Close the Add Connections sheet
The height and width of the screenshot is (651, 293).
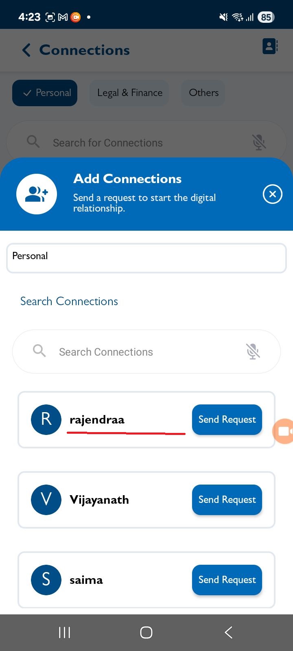pyautogui.click(x=272, y=194)
